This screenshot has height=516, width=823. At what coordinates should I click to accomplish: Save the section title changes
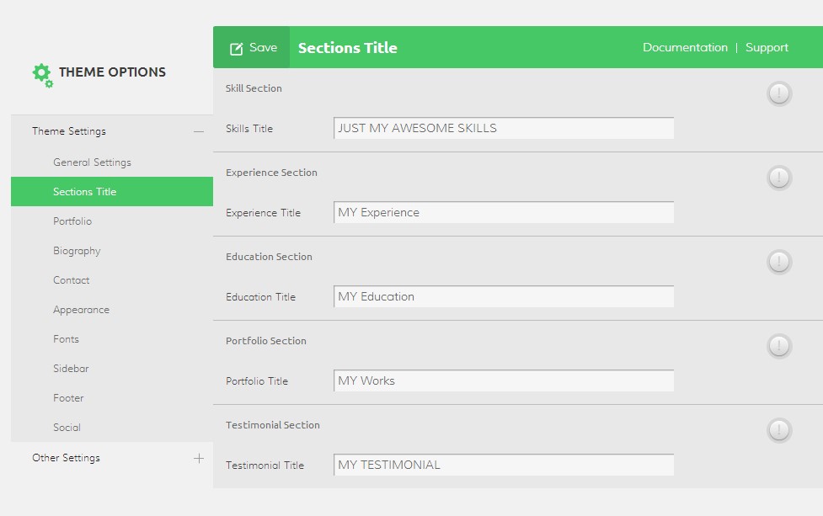point(252,48)
